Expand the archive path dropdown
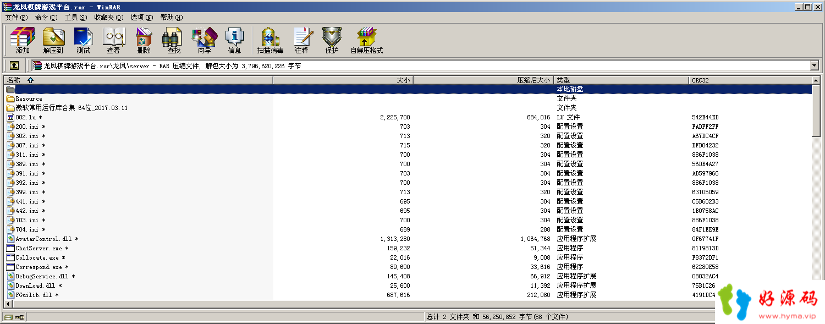The width and height of the screenshot is (825, 324). pos(815,65)
